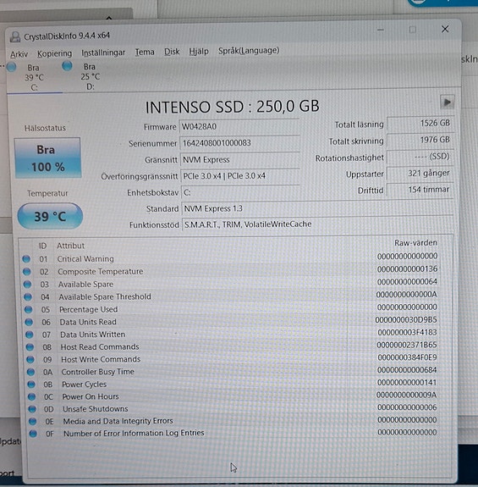This screenshot has height=487, width=478.
Task: Open the Hjälp menu
Action: pos(199,51)
